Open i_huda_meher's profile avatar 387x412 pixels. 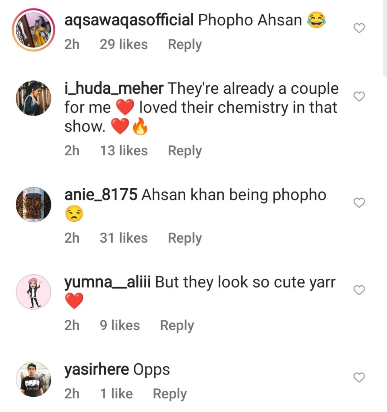(33, 98)
